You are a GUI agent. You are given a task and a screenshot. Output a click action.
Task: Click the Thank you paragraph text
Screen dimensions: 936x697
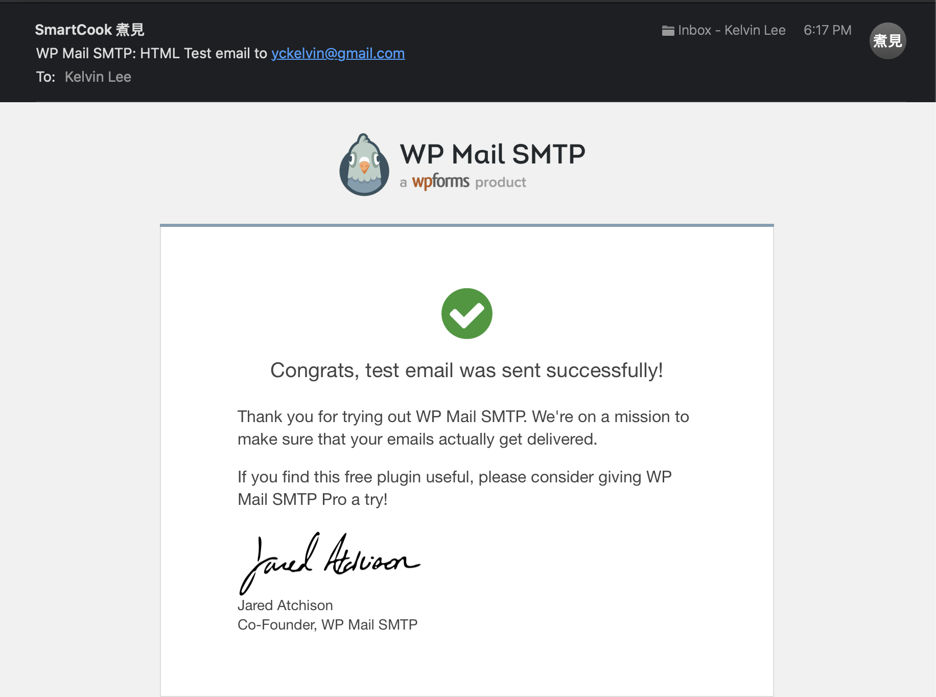tap(463, 428)
